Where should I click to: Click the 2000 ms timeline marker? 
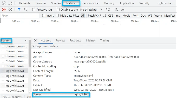[75, 21]
